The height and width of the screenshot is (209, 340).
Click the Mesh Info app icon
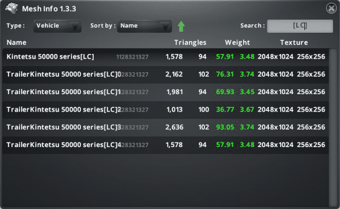pos(12,8)
